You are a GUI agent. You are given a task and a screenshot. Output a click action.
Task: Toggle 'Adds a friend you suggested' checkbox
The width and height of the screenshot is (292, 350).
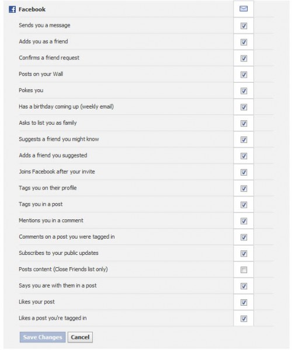244,156
